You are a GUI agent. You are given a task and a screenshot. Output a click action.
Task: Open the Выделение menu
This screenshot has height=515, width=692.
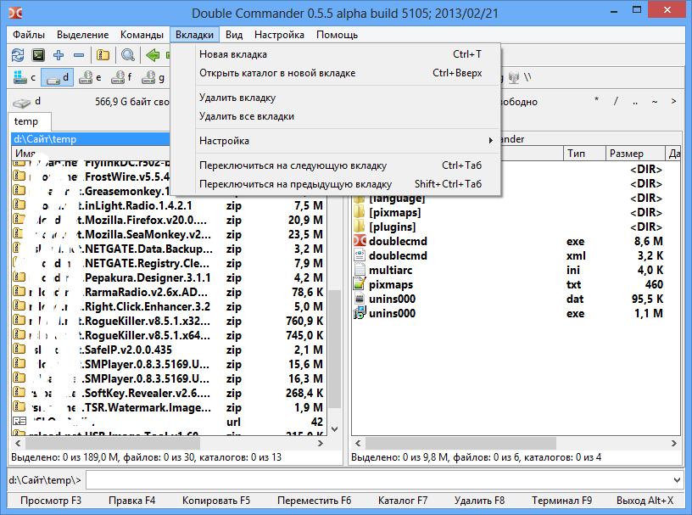(x=82, y=35)
